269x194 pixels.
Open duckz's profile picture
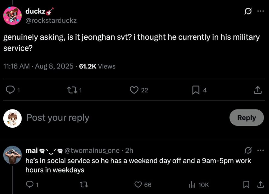pyautogui.click(x=12, y=16)
